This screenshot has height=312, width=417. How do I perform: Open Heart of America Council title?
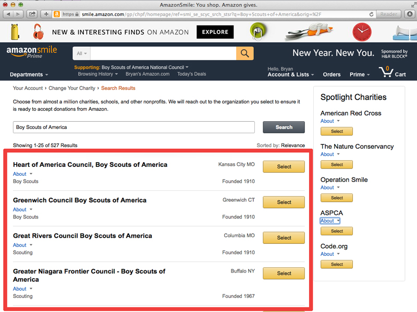[90, 165]
